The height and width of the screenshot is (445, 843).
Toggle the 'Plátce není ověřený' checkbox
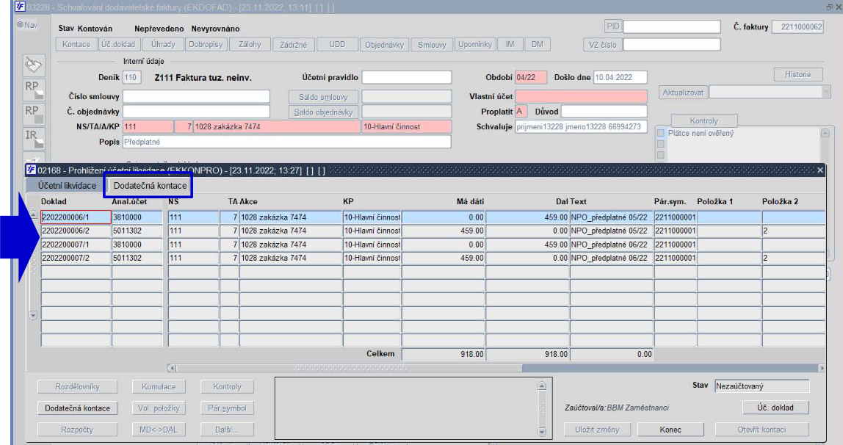[661, 133]
